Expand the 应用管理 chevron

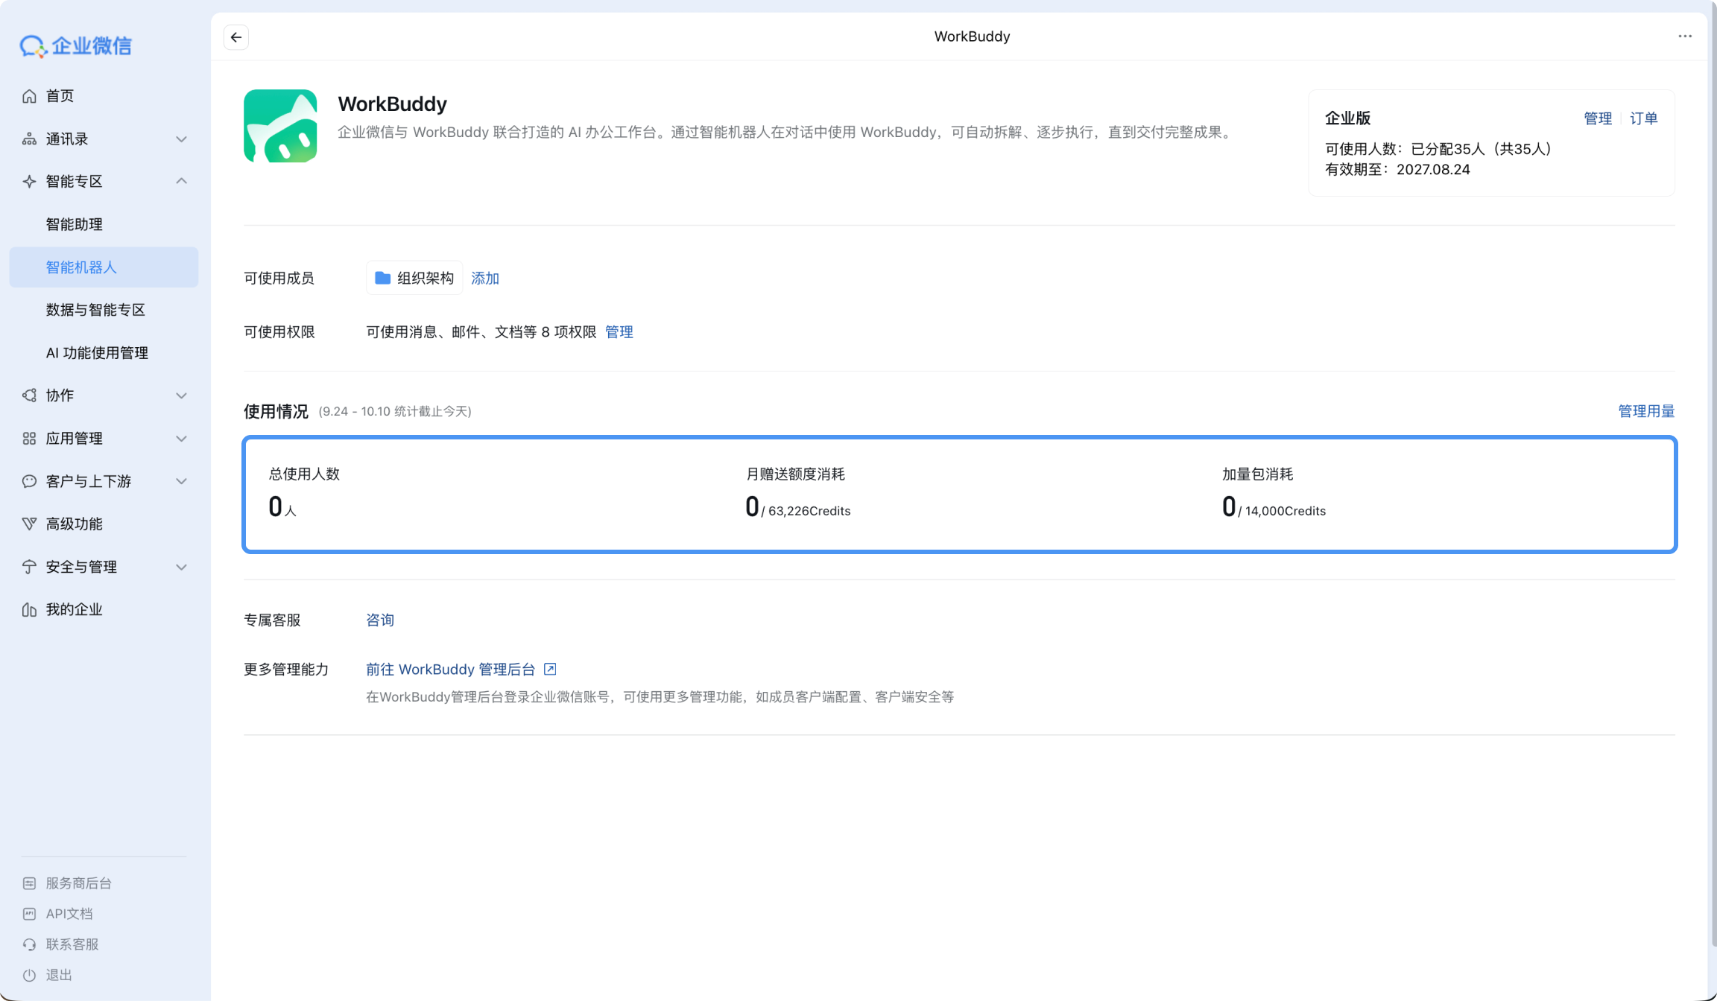(181, 439)
